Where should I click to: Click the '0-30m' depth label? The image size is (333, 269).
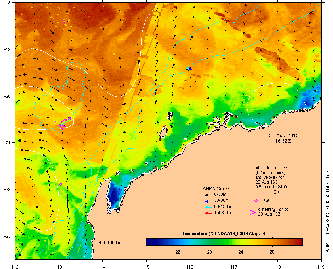click(x=220, y=194)
